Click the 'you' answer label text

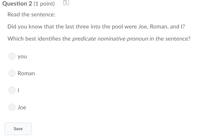tap(22, 57)
